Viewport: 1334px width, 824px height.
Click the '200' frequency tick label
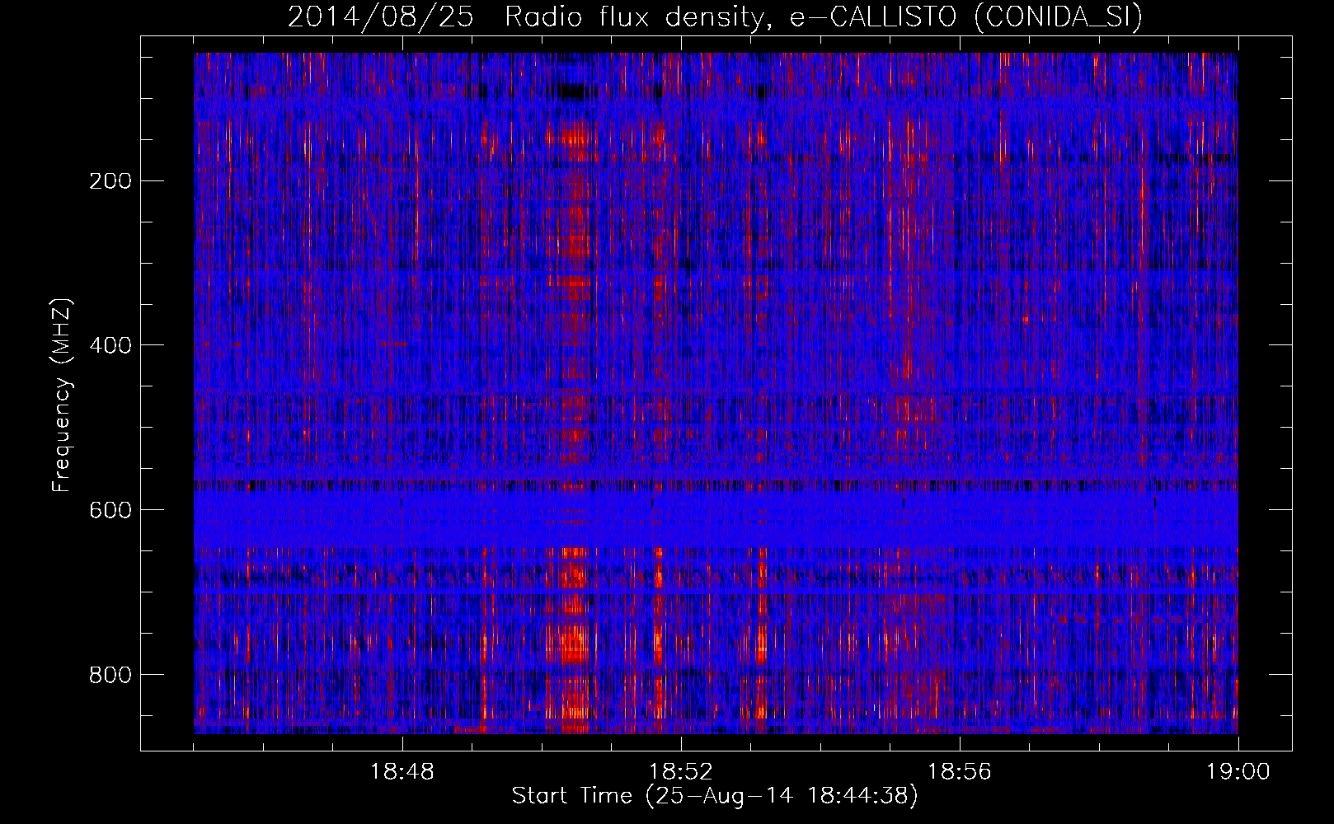(109, 180)
